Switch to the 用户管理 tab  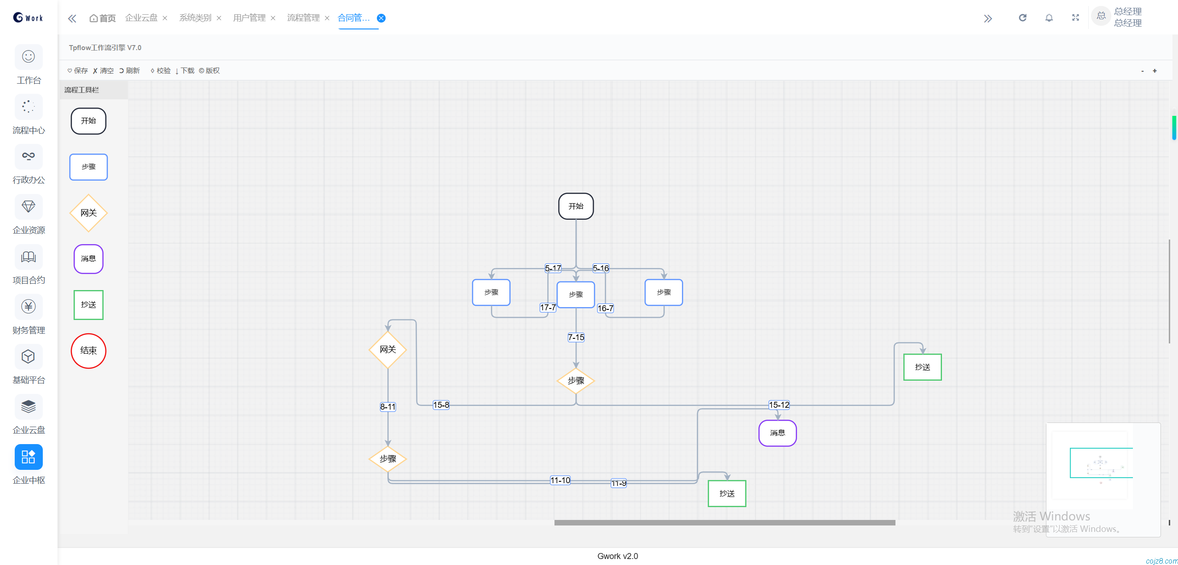pyautogui.click(x=249, y=18)
